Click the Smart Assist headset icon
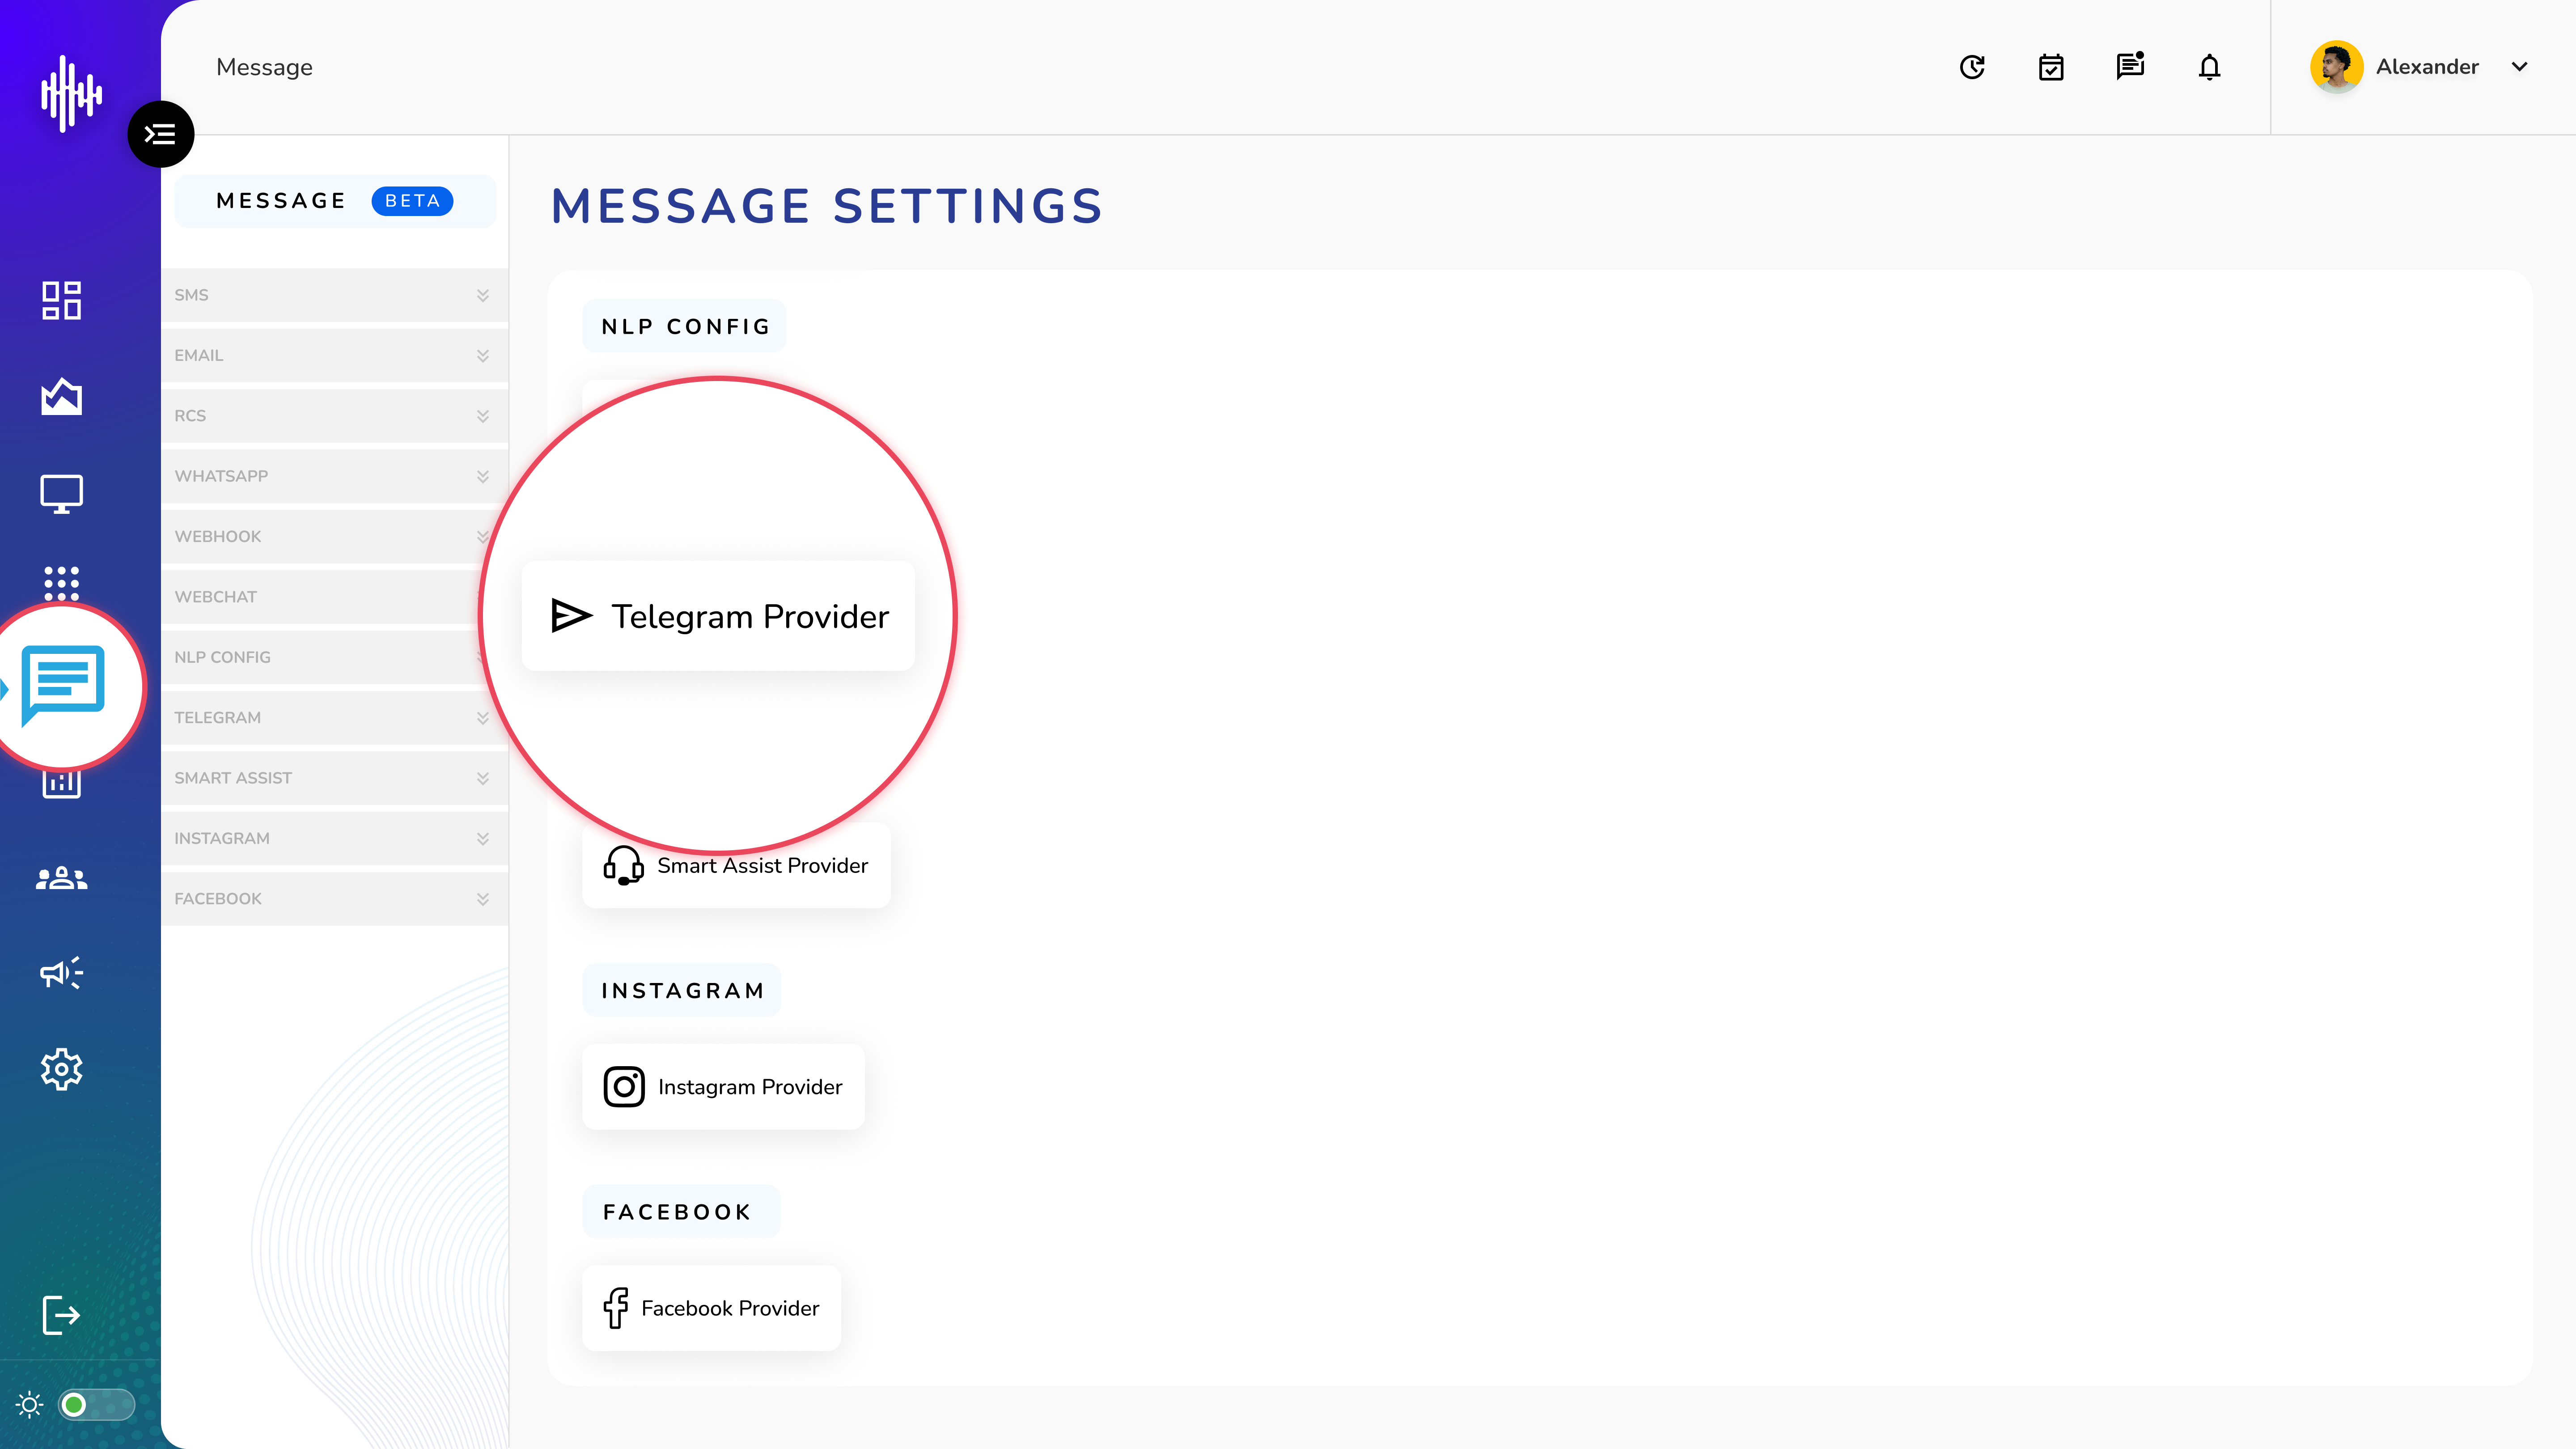The width and height of the screenshot is (2576, 1449). point(623,866)
